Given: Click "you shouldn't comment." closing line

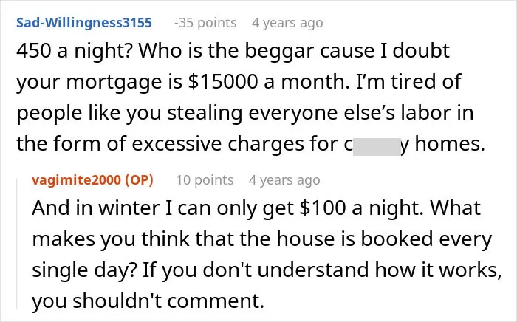Looking at the screenshot, I should [148, 301].
